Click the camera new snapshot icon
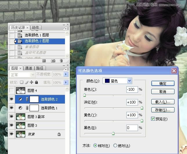 53,61
